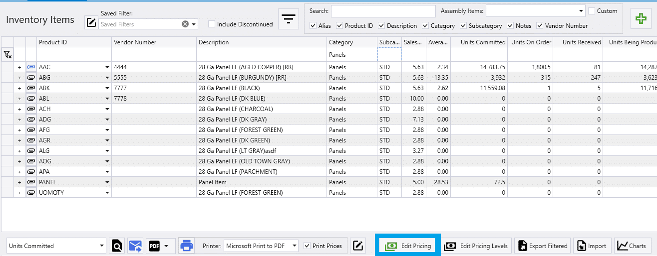Image resolution: width=657 pixels, height=256 pixels.
Task: Click attachment paperclip icon for ADG row
Action: click(31, 120)
